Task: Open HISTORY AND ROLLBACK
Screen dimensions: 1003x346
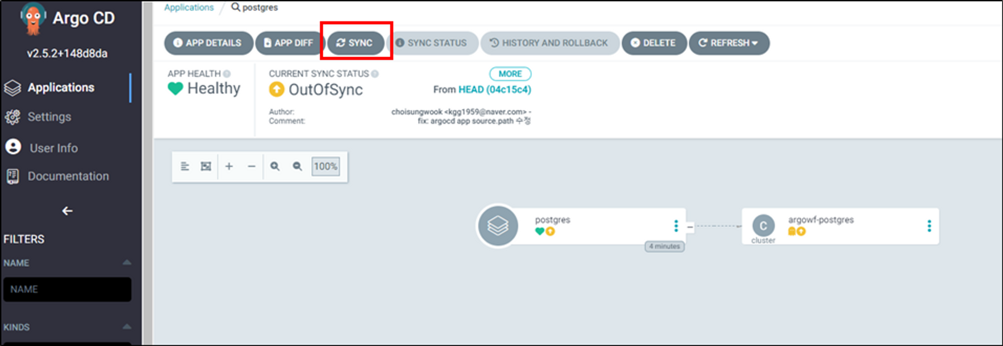Action: [550, 43]
